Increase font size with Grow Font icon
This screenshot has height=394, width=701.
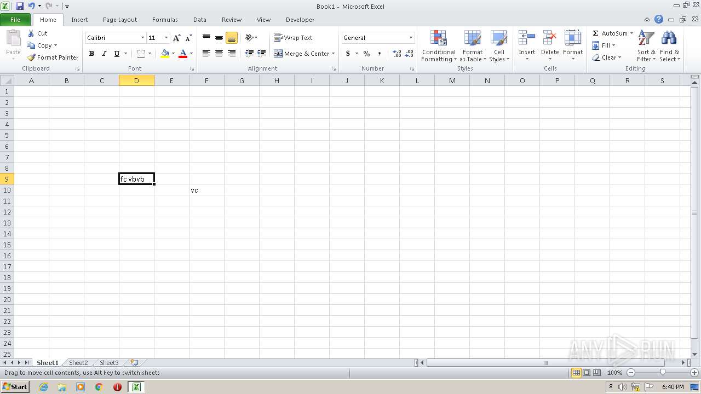pos(176,38)
